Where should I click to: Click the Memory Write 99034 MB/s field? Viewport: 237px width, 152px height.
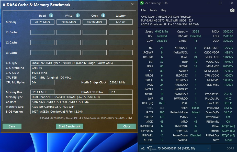69,22
